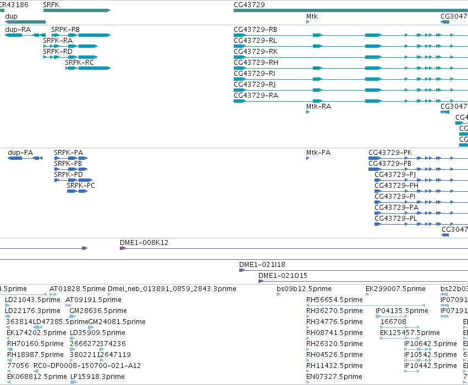
Task: Select EST GM28636.5prime
Action: 98,311
